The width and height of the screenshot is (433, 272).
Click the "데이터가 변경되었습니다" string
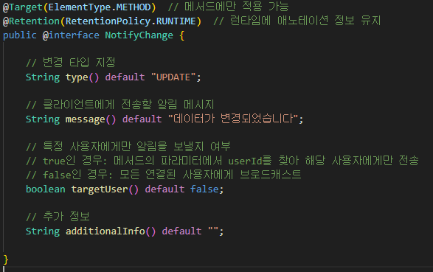233,119
